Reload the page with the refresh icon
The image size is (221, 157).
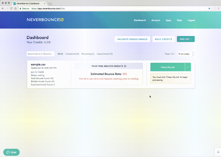(11, 8)
